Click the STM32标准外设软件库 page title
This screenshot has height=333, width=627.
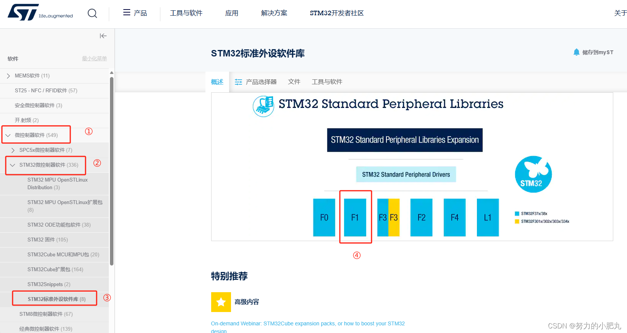click(x=258, y=53)
